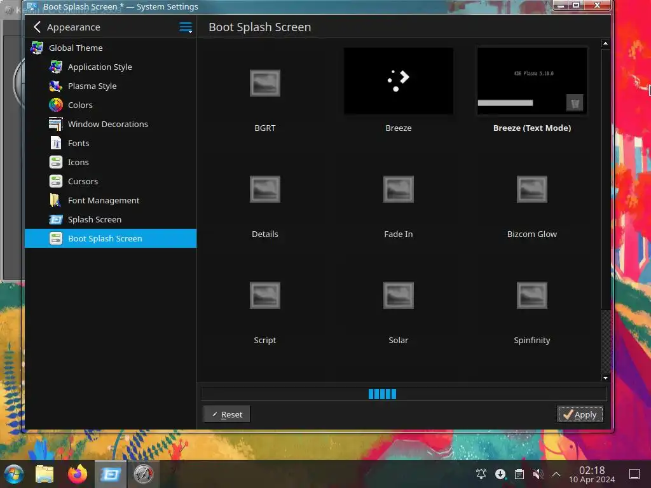
Task: Choose the Bizcom Glow theme
Action: coord(532,189)
